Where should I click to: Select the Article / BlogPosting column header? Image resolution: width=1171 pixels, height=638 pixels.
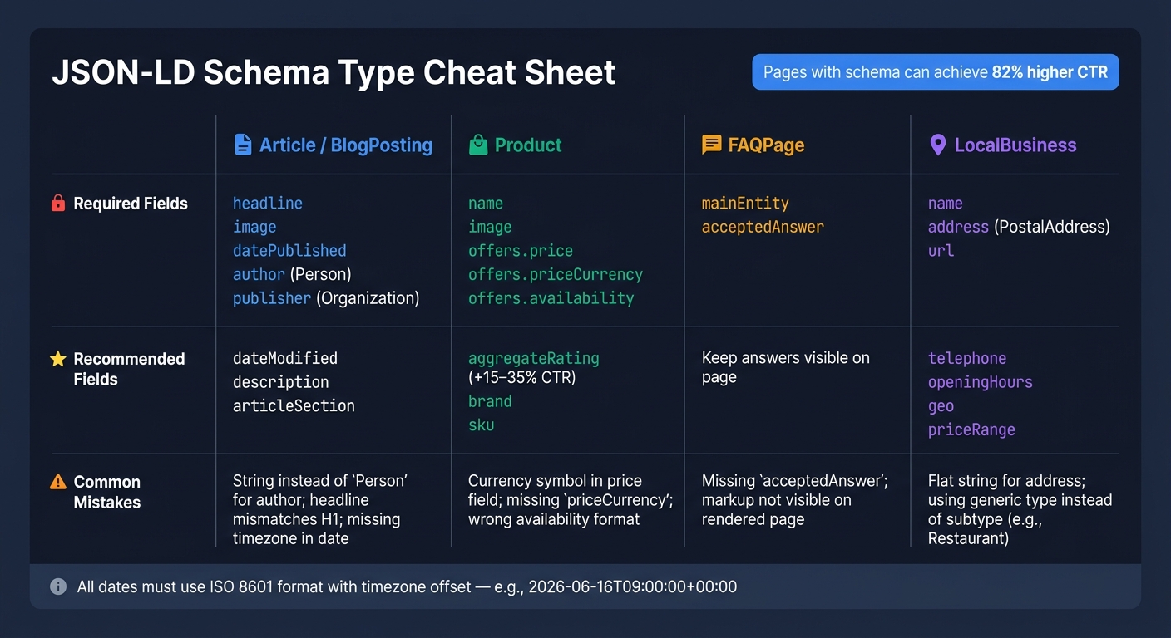(334, 145)
